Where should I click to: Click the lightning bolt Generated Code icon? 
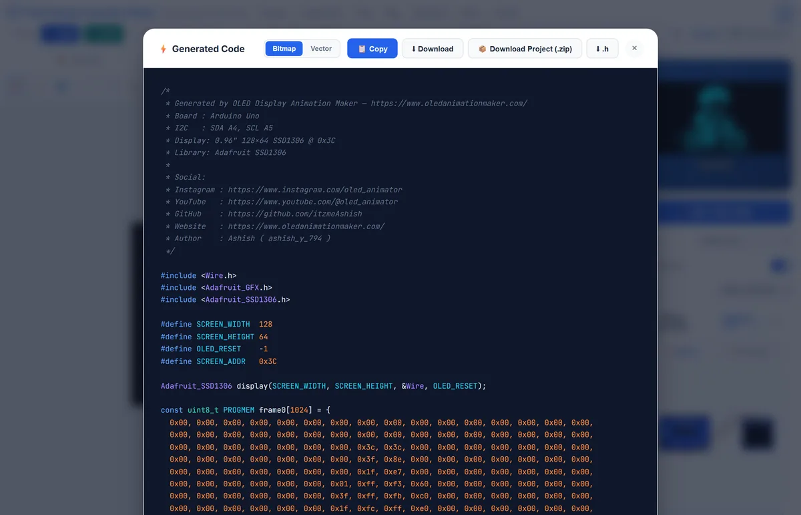163,49
